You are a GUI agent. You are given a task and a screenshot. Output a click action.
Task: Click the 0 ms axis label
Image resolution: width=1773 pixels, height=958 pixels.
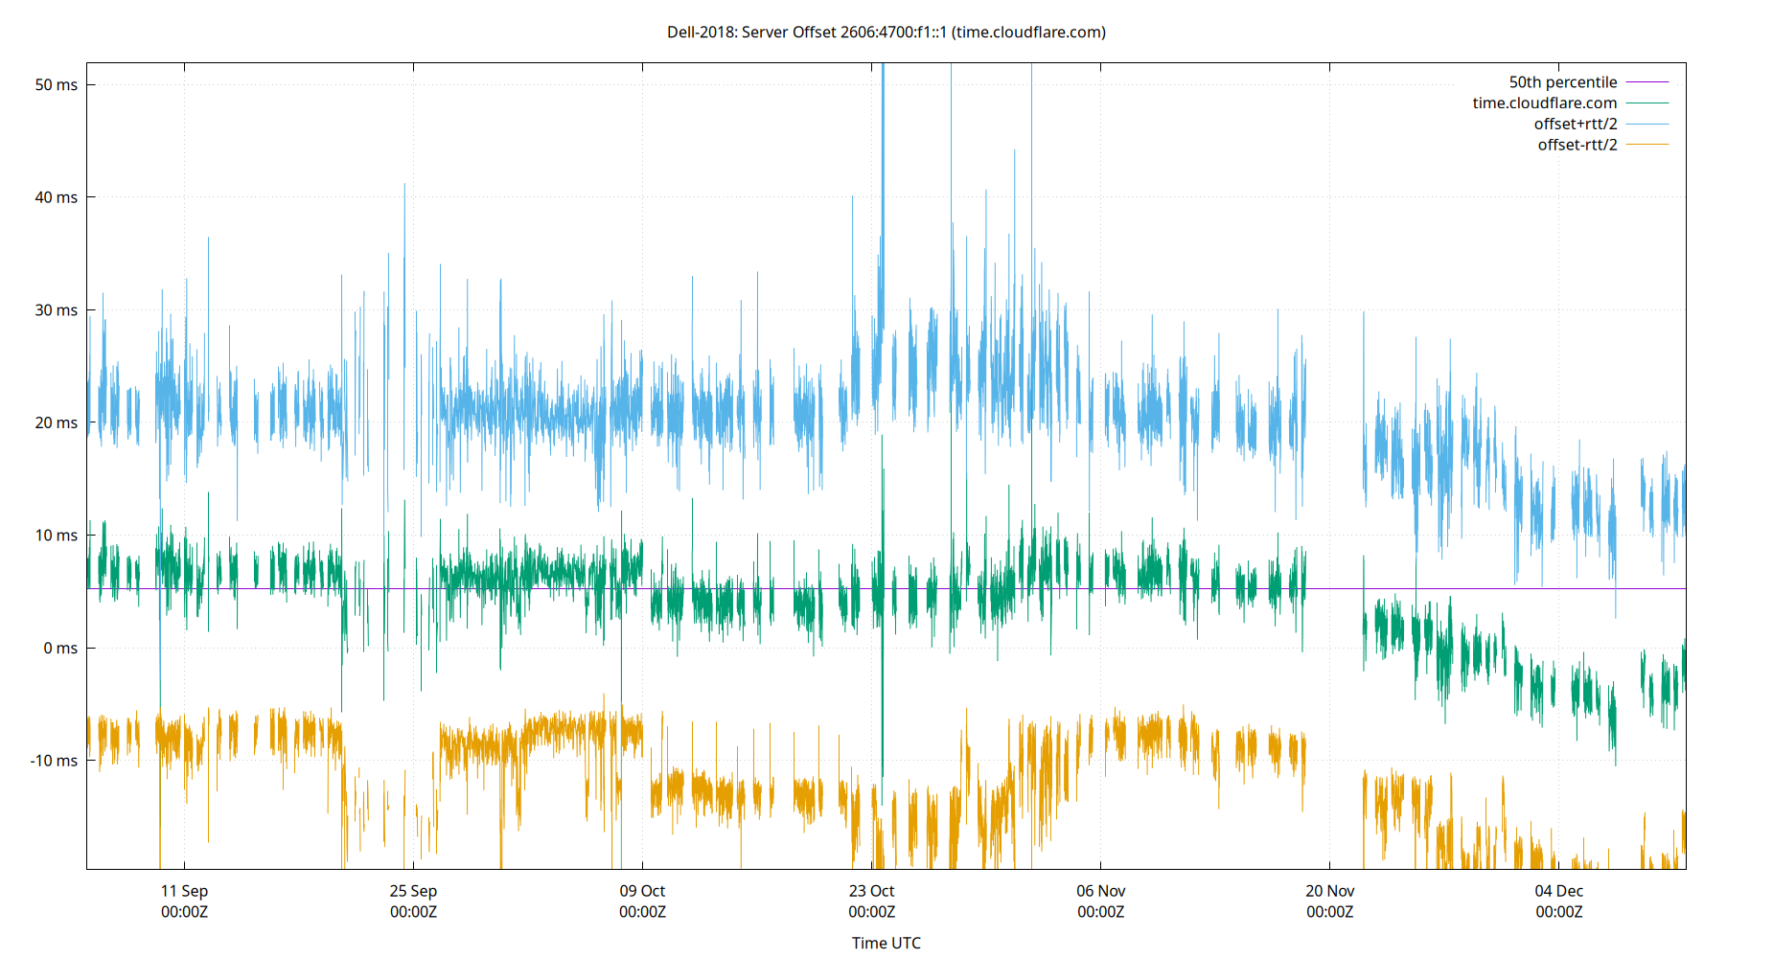tap(59, 648)
